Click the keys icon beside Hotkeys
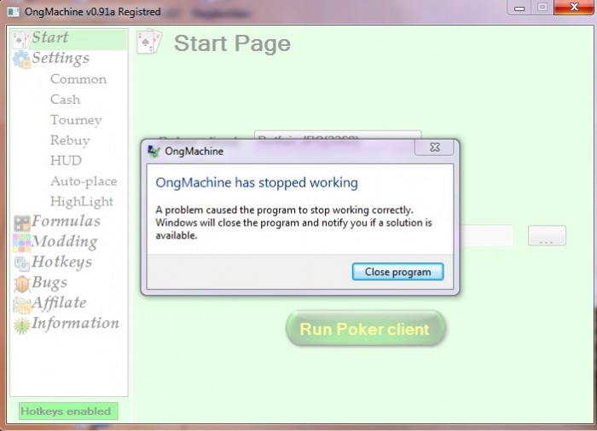The width and height of the screenshot is (597, 431). 21,263
